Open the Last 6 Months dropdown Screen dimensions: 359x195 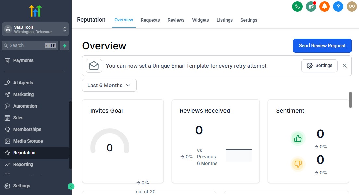pyautogui.click(x=109, y=85)
